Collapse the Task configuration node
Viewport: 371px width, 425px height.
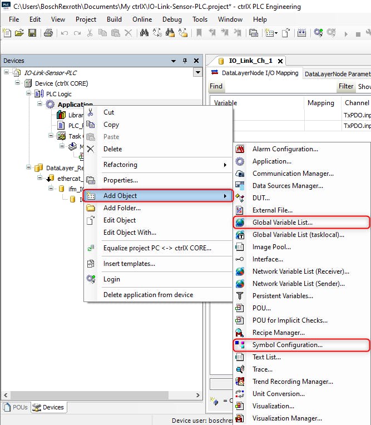click(x=51, y=136)
